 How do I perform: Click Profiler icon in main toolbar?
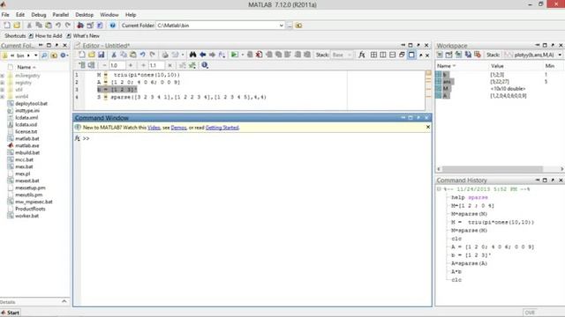(x=100, y=26)
